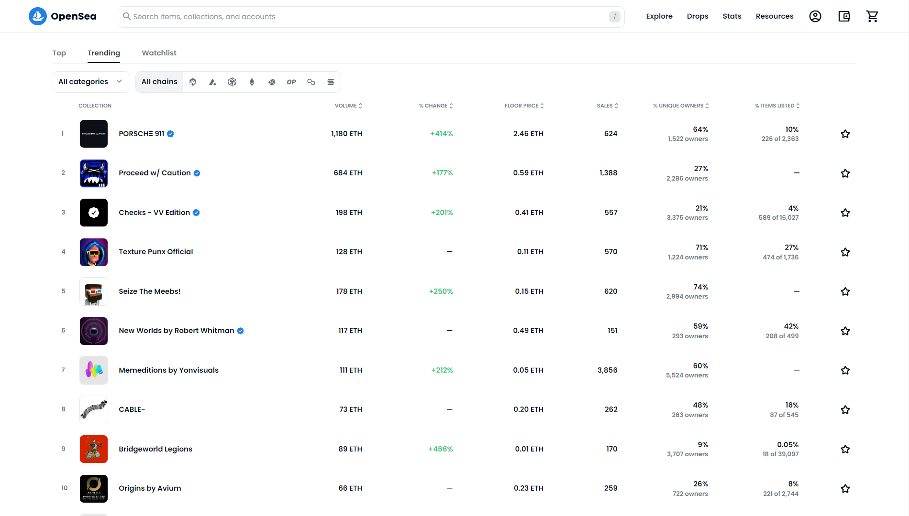
Task: Sort by % Unique Owners column
Action: (681, 106)
